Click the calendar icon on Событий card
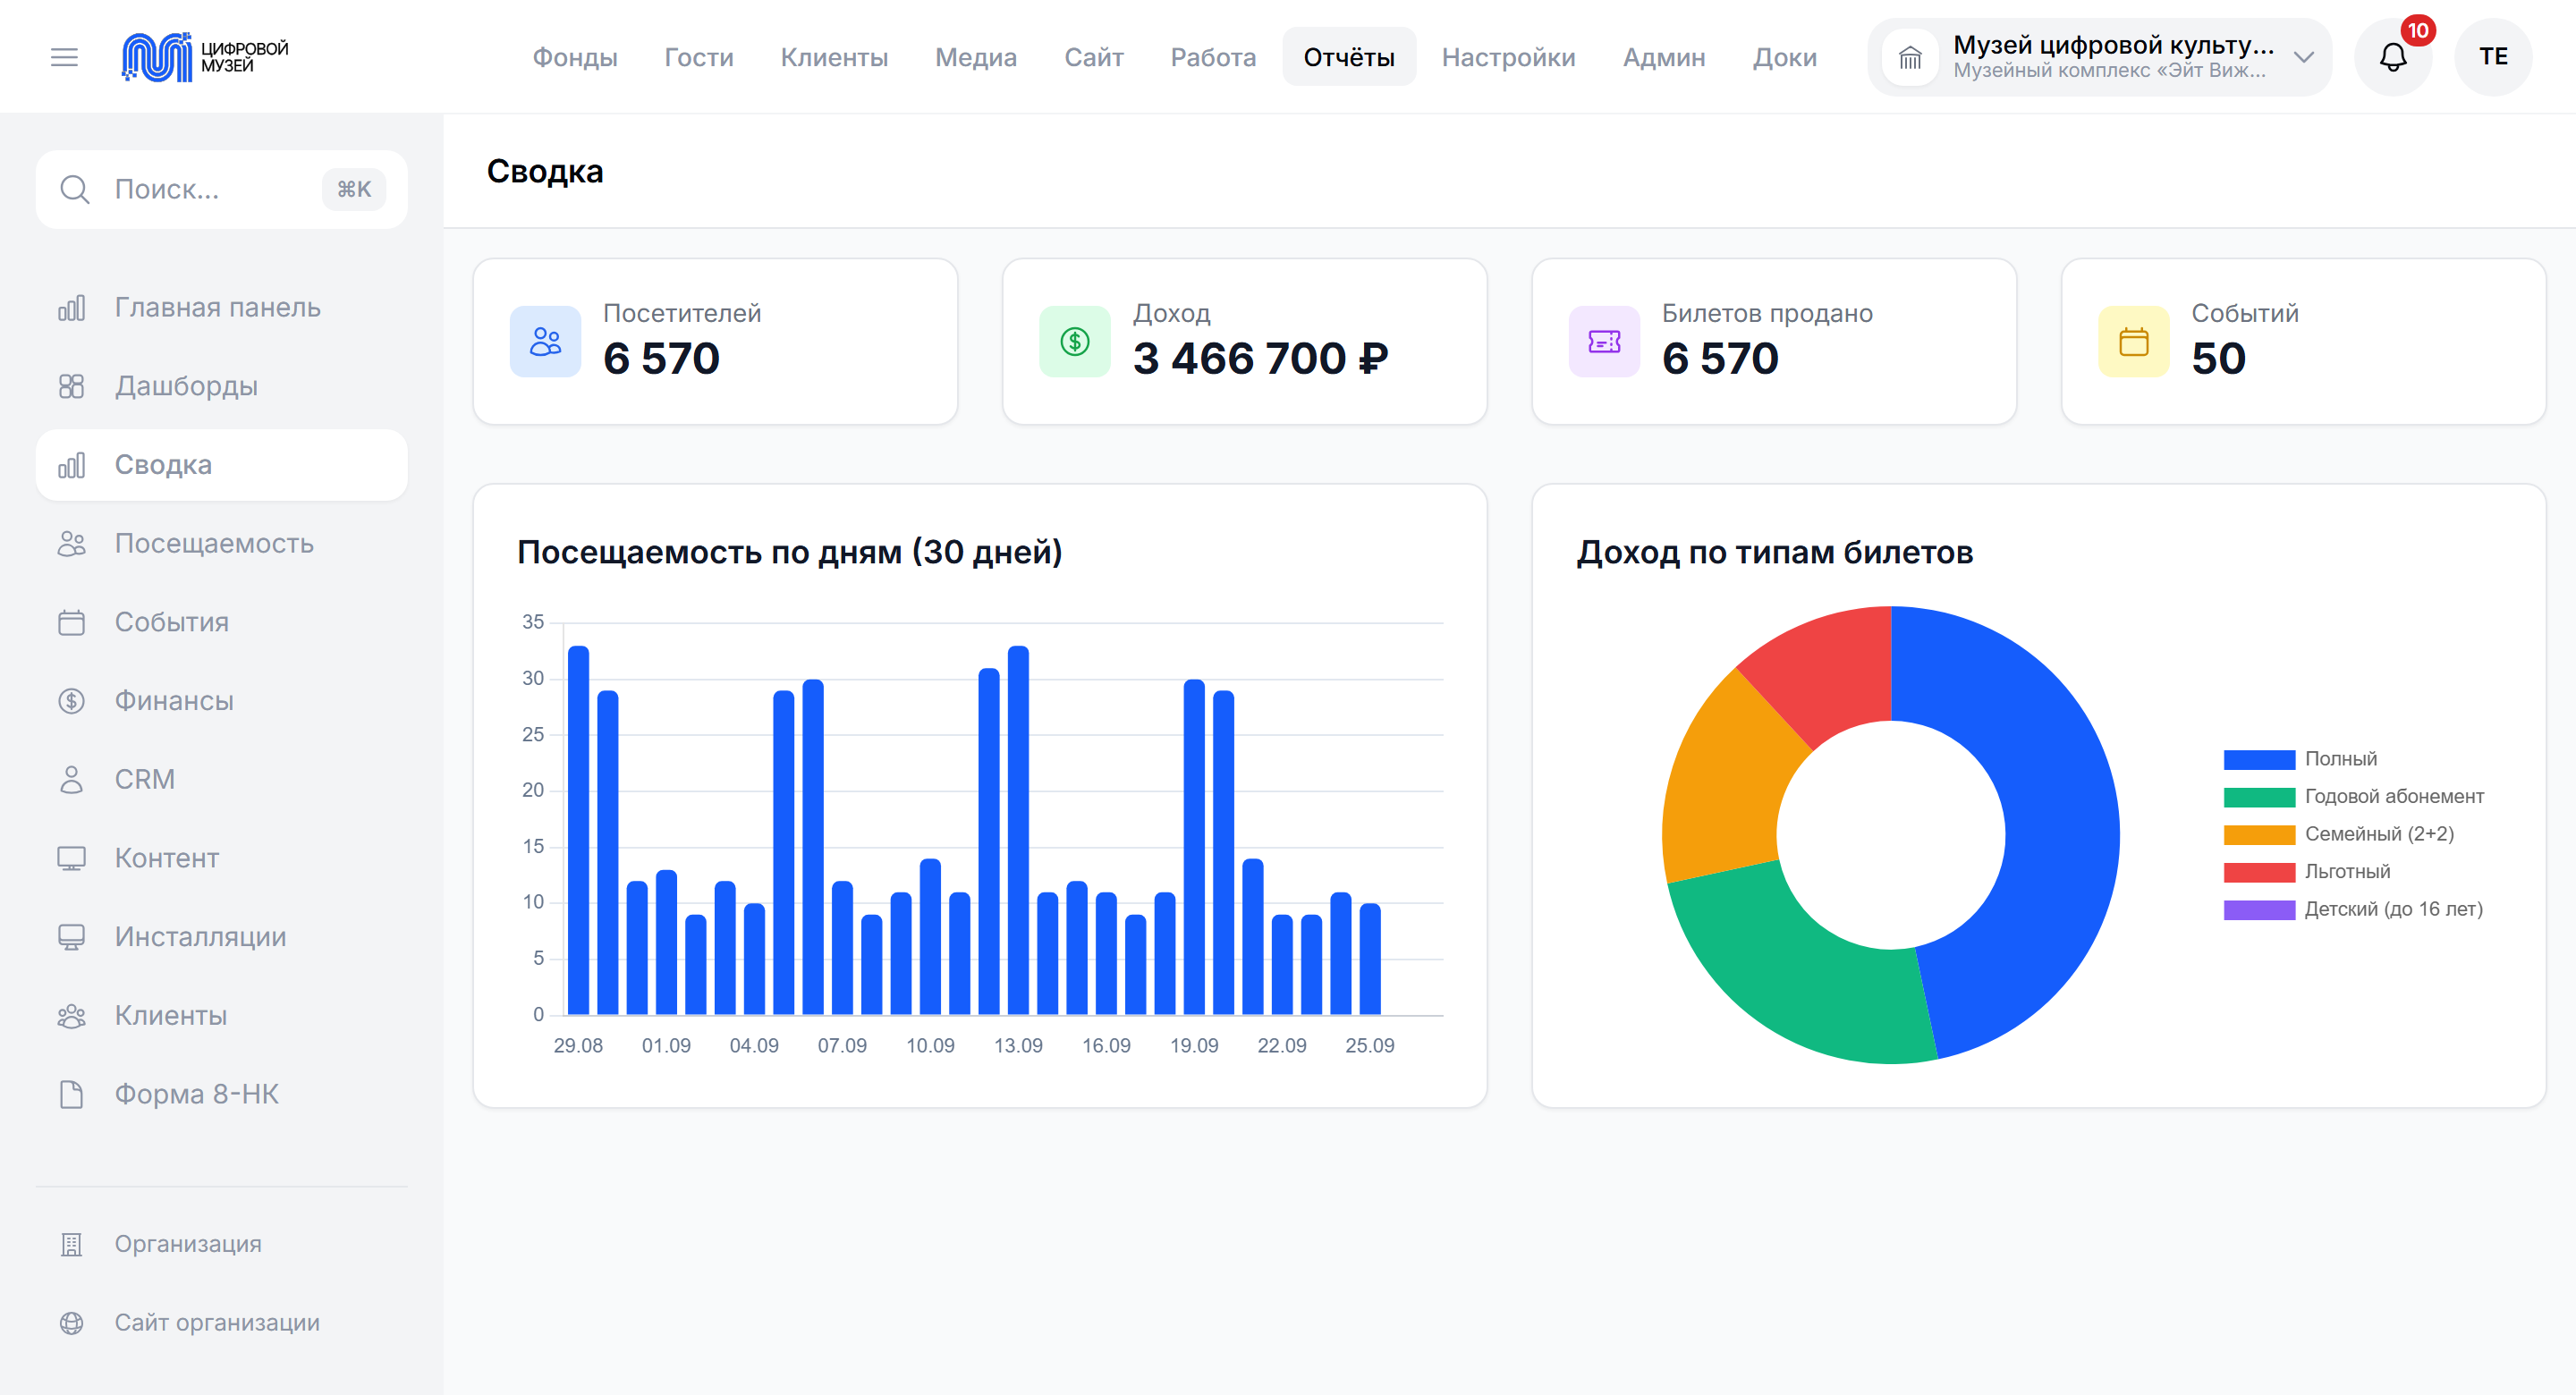Image resolution: width=2576 pixels, height=1395 pixels. pyautogui.click(x=2133, y=342)
